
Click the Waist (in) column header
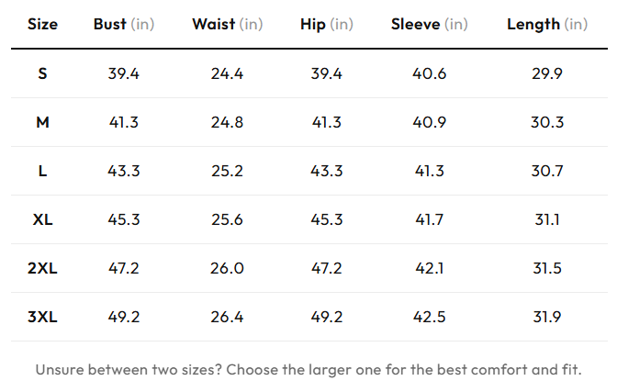click(227, 25)
